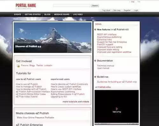Image resolution: width=159 pixels, height=126 pixels.
Task: Open the Events menu item
Action: (x=17, y=14)
